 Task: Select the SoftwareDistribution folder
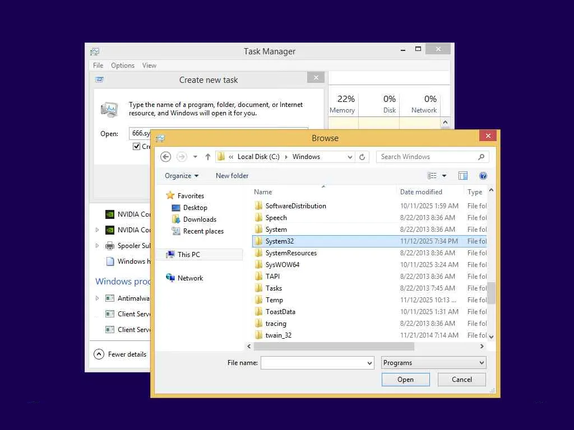(x=296, y=206)
